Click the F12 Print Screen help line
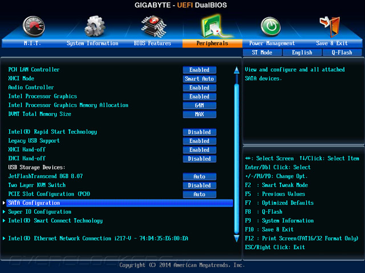Viewport: 365px width, 273px height. [x=302, y=238]
